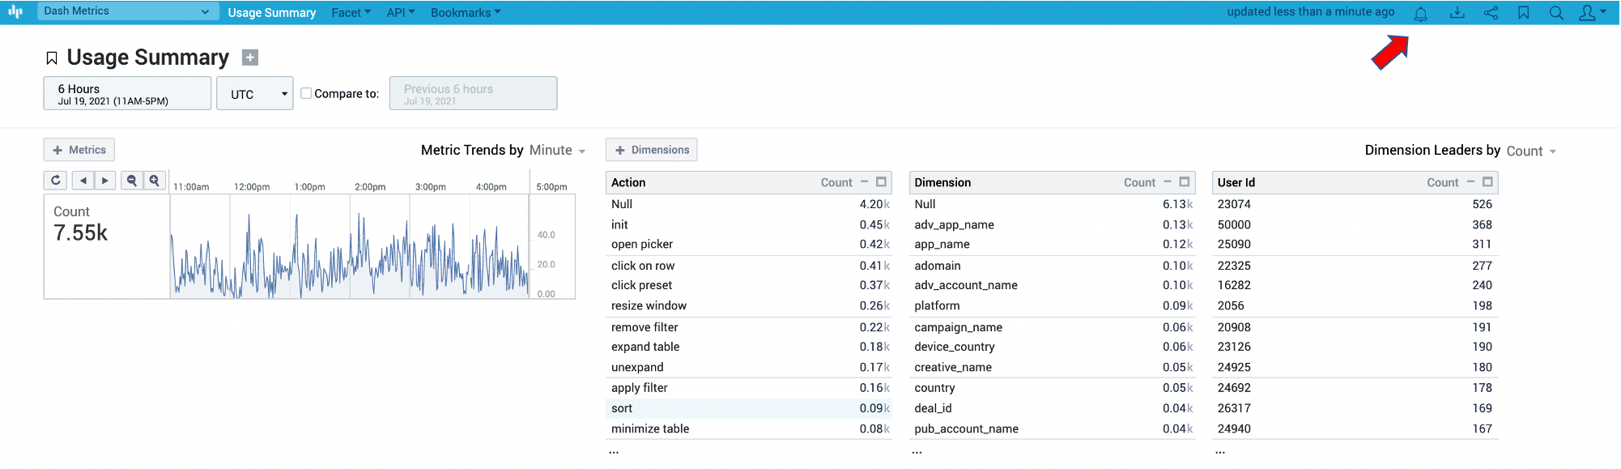Step chart back with left arrow
The image size is (1621, 469).
pyautogui.click(x=83, y=181)
